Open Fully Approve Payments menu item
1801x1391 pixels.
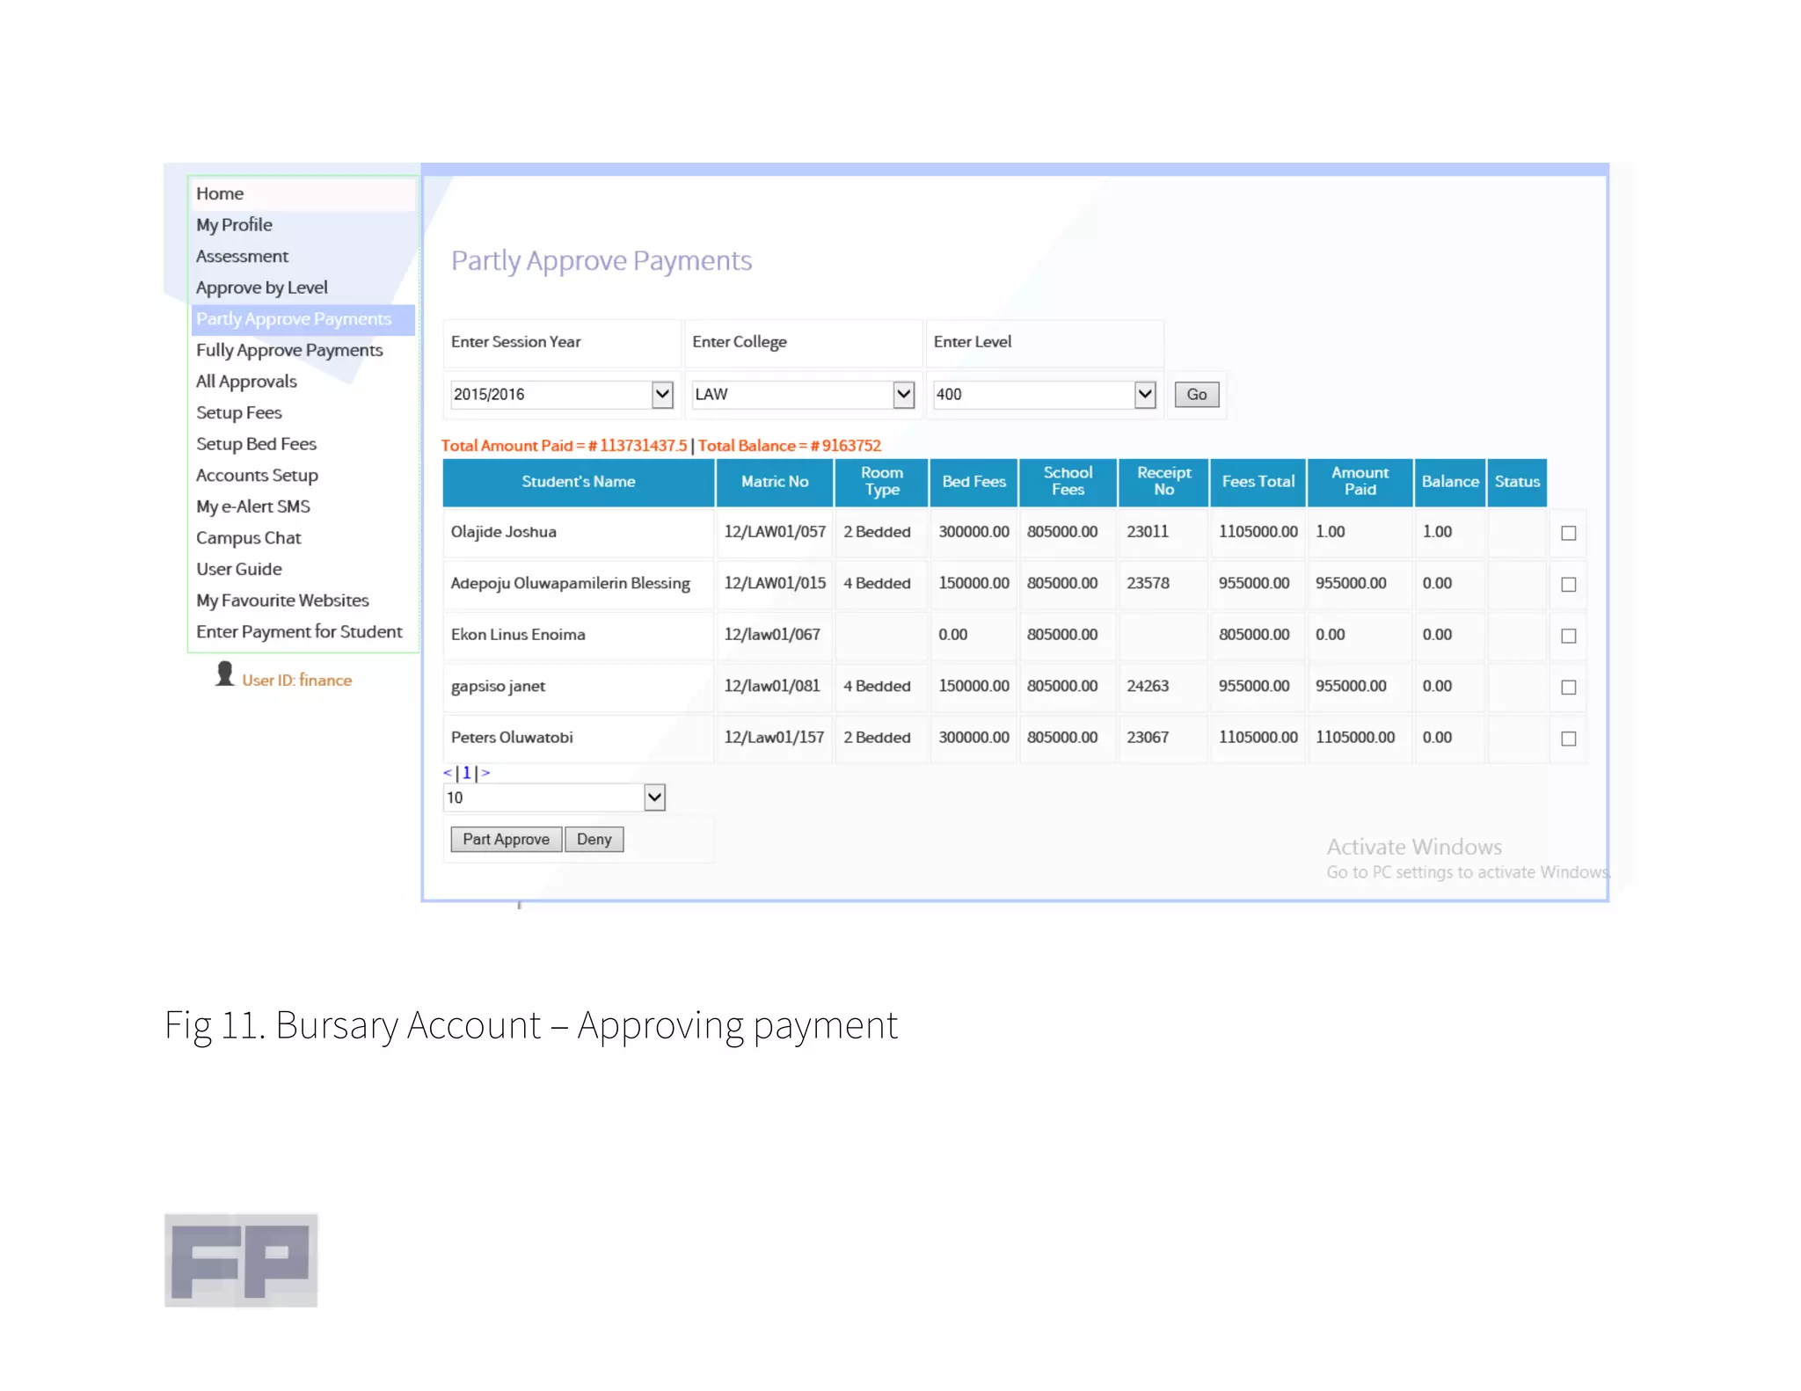[289, 350]
